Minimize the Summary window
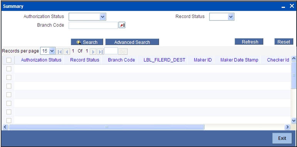Viewport: 297px width, 147px height. 284,7
